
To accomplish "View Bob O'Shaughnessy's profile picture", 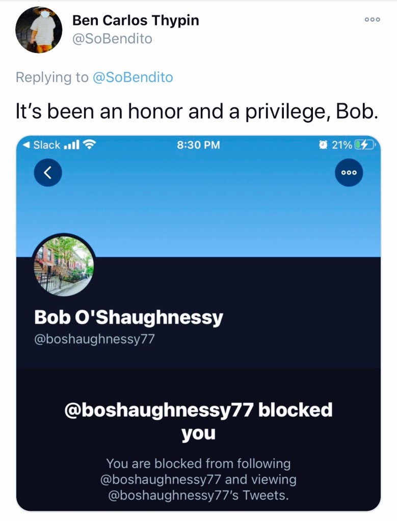I will tap(64, 266).
